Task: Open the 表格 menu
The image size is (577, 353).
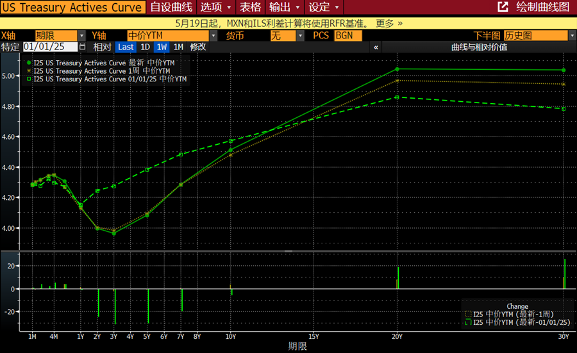Action: click(250, 7)
